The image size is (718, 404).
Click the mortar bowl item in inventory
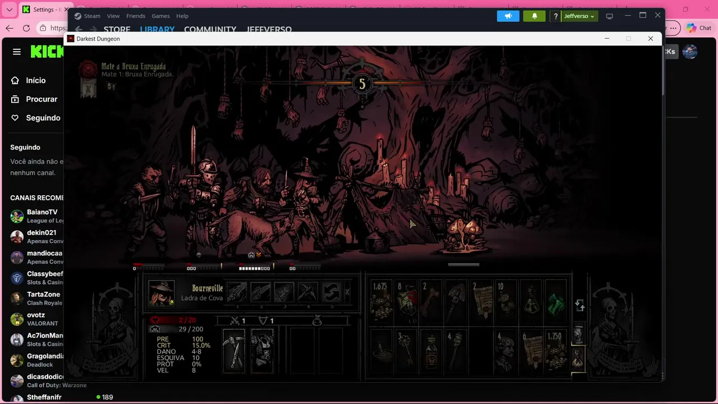381,352
